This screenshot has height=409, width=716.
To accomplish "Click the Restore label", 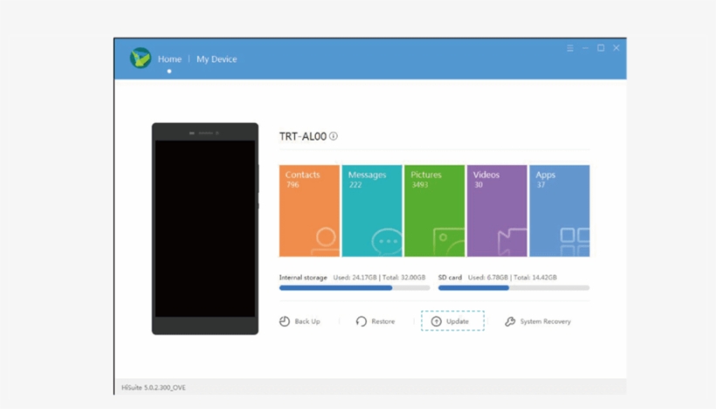I will point(383,322).
